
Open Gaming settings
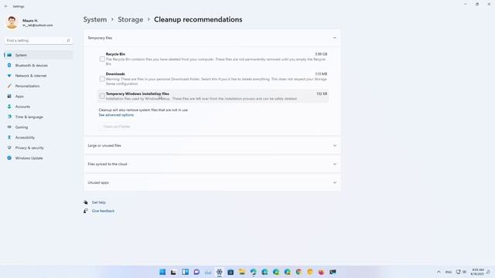click(x=22, y=127)
